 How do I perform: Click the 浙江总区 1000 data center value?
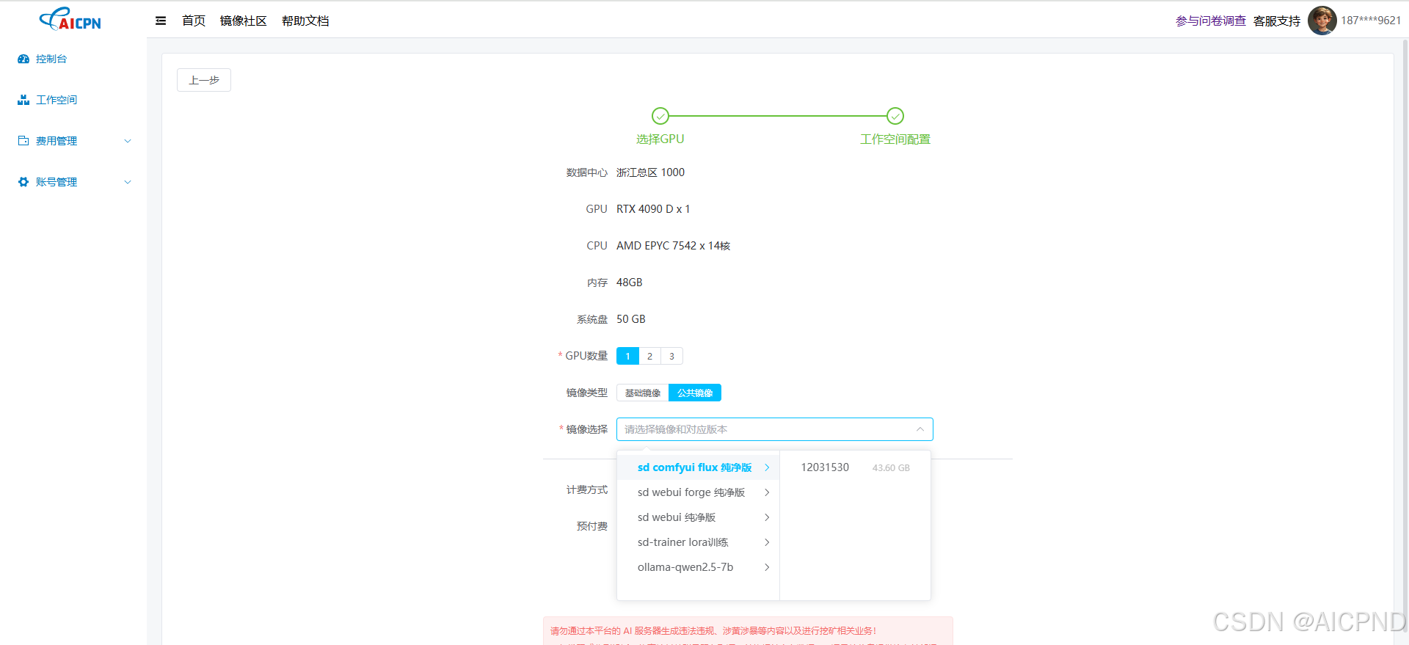(650, 172)
